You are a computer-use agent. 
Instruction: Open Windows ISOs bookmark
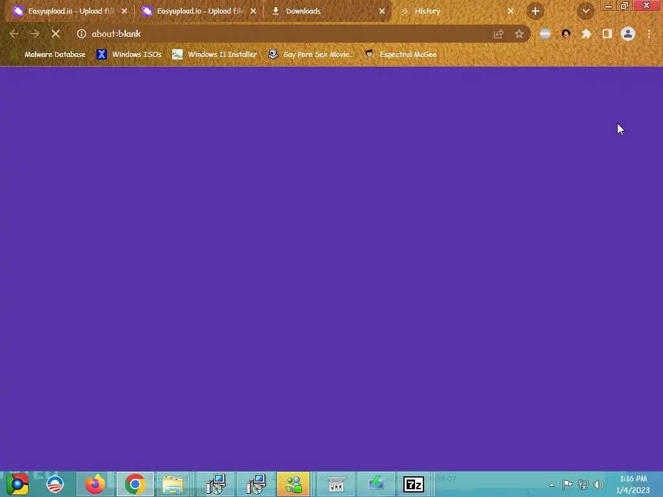129,54
